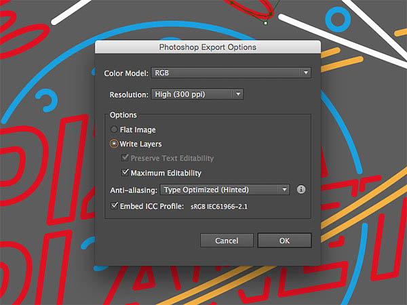Click the Photoshop Export Options title bar
Image resolution: width=407 pixels, height=305 pixels.
208,47
